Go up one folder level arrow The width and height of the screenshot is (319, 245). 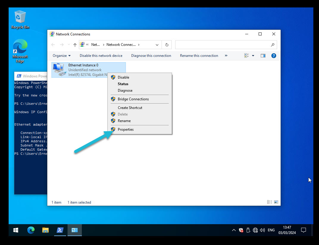pos(75,45)
